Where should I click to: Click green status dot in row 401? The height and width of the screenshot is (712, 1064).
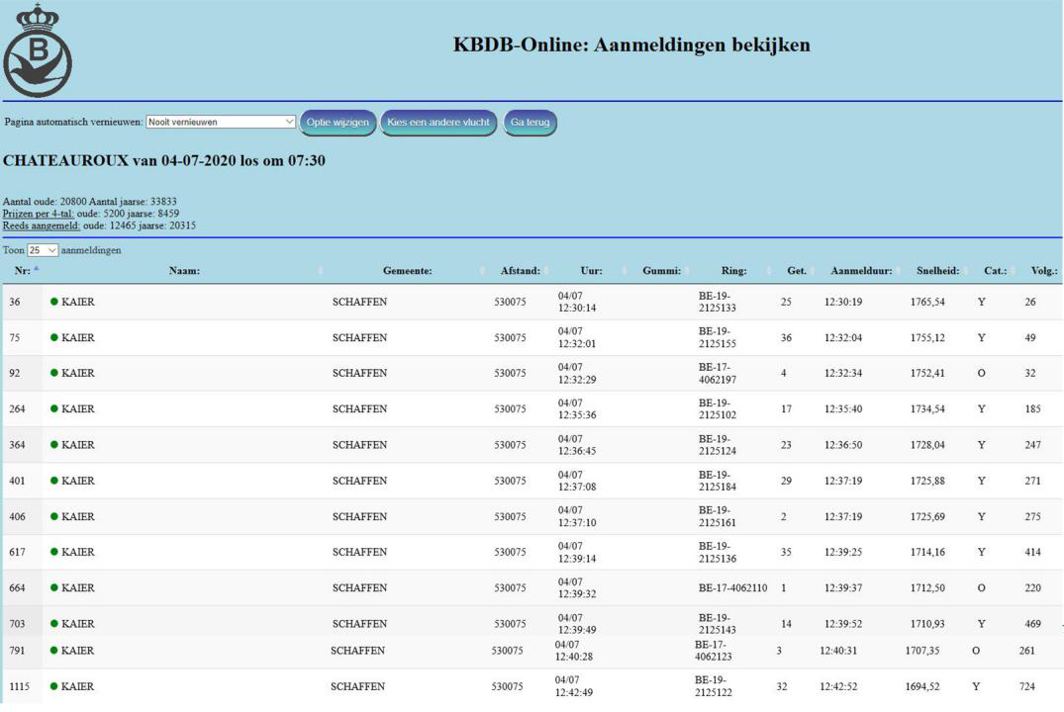tap(54, 481)
